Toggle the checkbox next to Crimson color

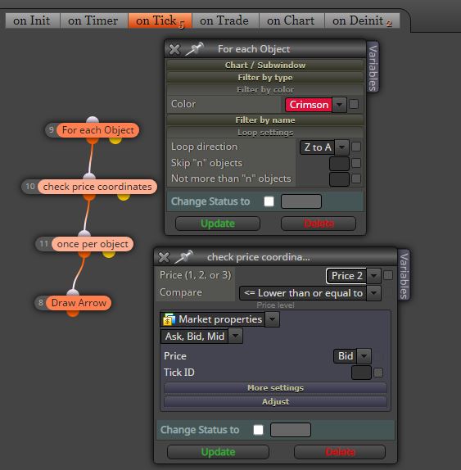[354, 104]
